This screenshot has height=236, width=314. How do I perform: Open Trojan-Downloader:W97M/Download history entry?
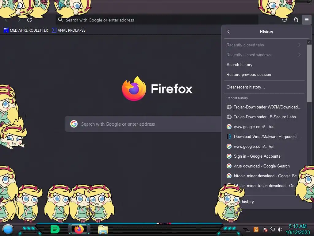tap(264, 107)
